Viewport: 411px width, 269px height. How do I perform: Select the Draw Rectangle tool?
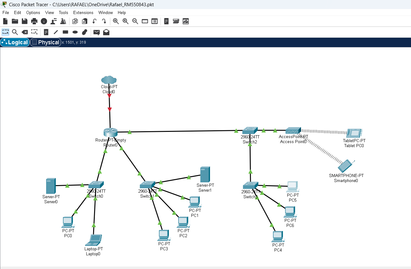pyautogui.click(x=65, y=32)
